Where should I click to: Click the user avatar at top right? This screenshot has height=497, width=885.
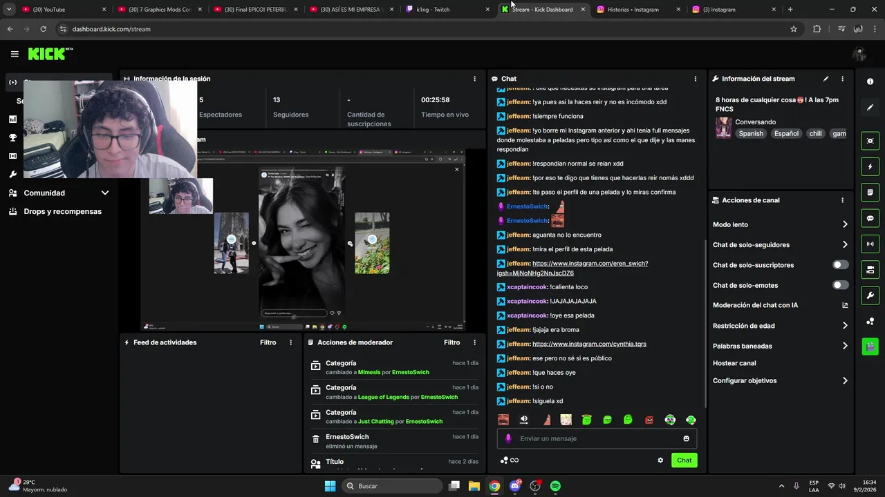[859, 54]
